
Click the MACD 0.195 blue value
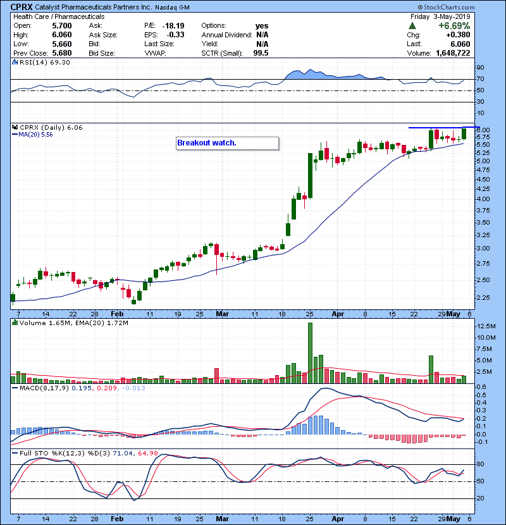point(81,388)
